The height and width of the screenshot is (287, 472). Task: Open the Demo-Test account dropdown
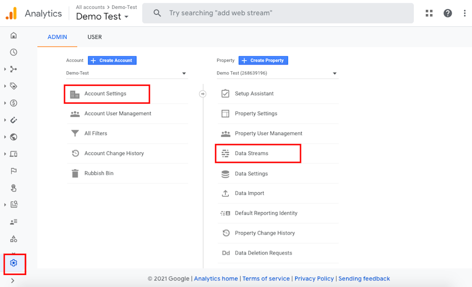(126, 73)
